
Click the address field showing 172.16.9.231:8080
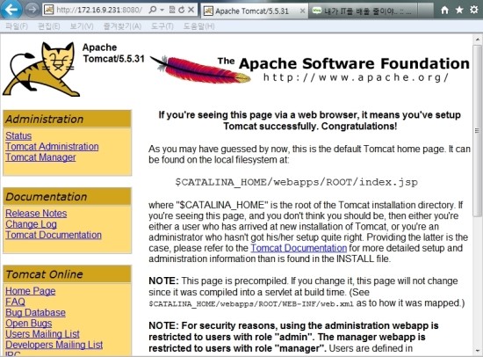coord(99,10)
